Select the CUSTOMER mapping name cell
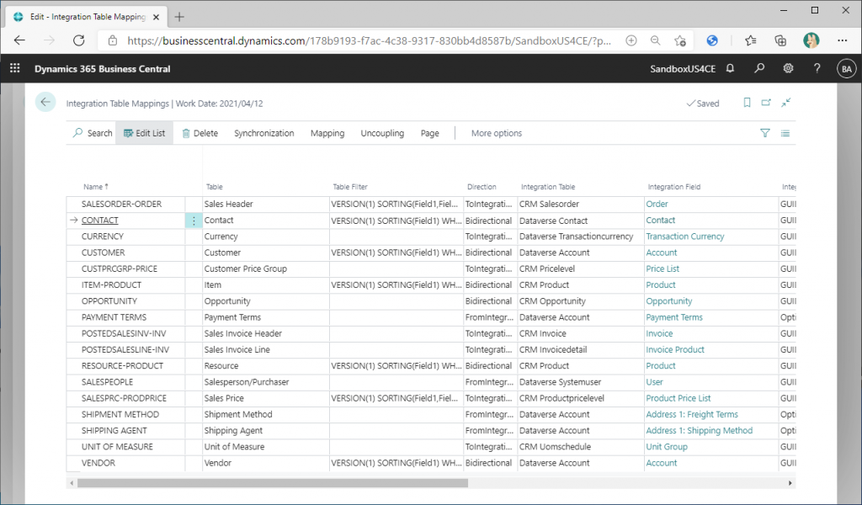 click(125, 252)
